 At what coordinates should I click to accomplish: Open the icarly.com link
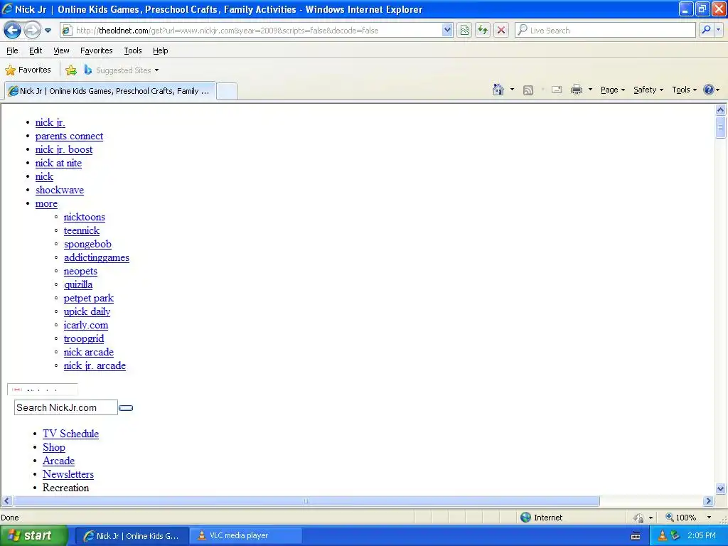[86, 325]
